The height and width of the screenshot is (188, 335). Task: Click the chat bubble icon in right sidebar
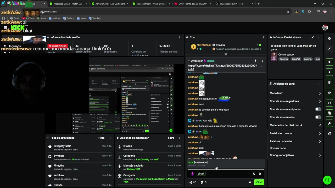(329, 93)
